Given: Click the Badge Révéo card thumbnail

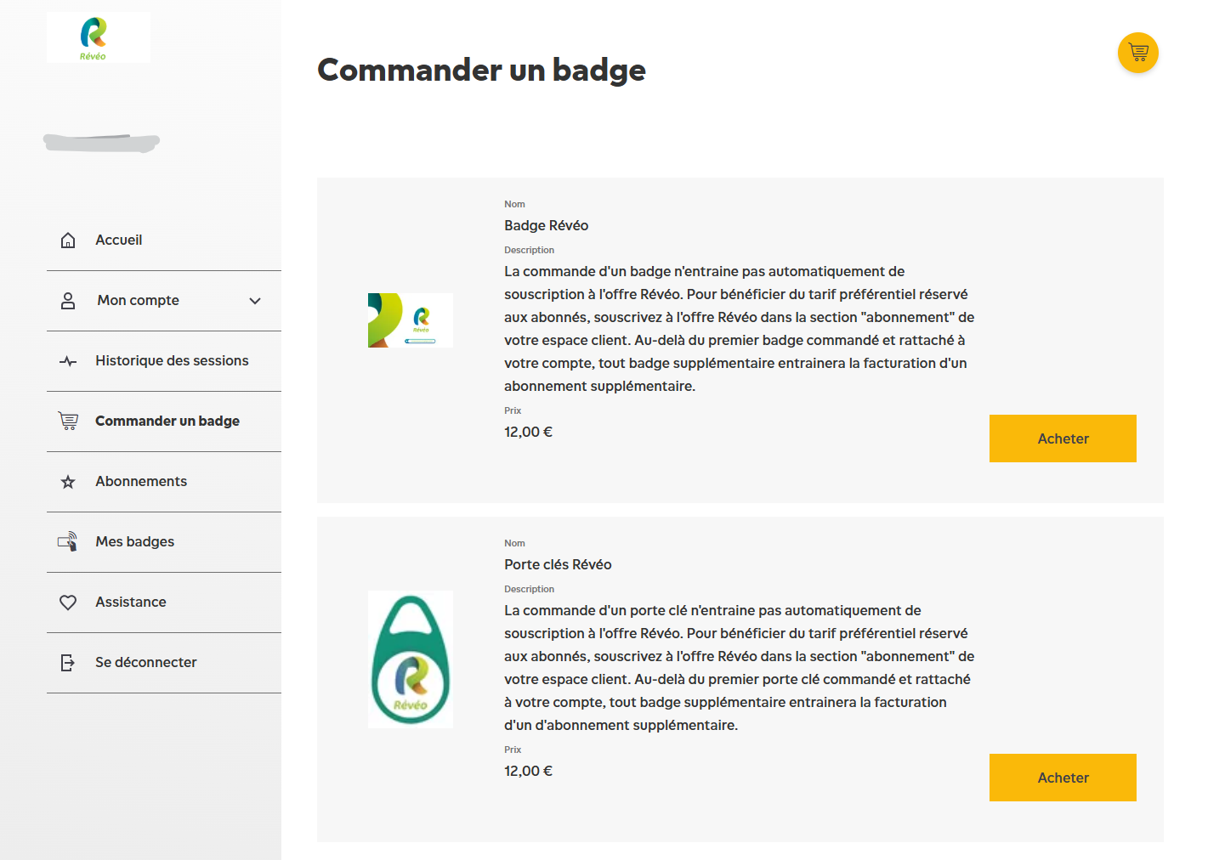Looking at the screenshot, I should tap(410, 320).
